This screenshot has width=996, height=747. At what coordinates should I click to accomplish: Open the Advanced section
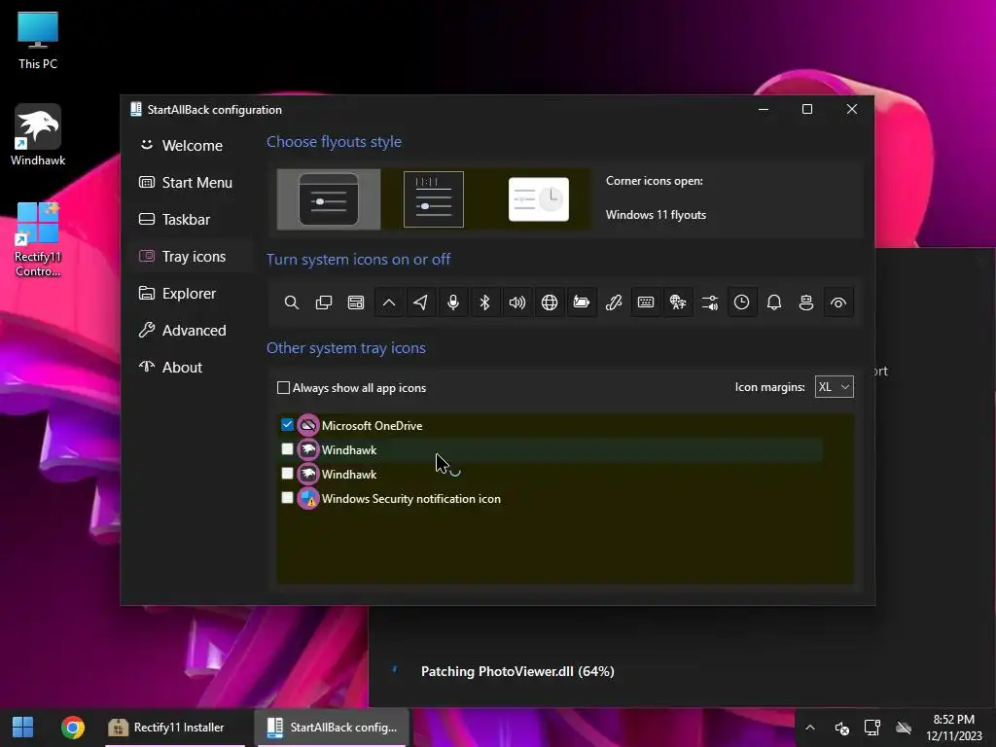[192, 331]
